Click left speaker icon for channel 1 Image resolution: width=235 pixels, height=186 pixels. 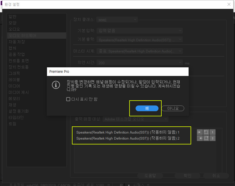coord(200,132)
